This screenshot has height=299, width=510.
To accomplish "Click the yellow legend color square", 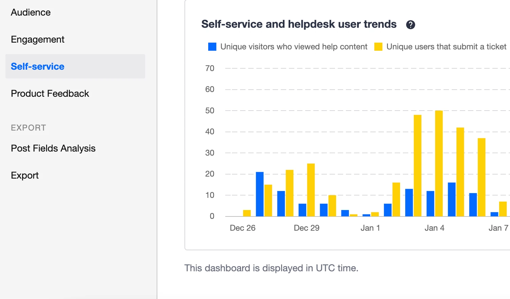I will coord(378,47).
